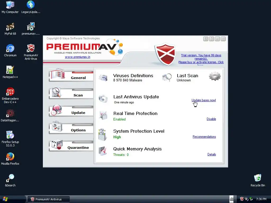271x203 pixels.
Task: Select Chromium desktop icon
Action: (10, 50)
